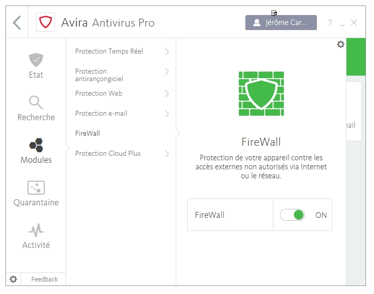Click the Feedback link
Screen dimensions: 374x294
[45, 279]
